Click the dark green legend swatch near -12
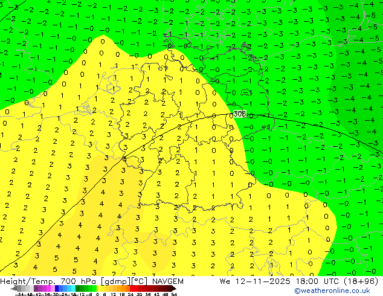 click(x=77, y=288)
